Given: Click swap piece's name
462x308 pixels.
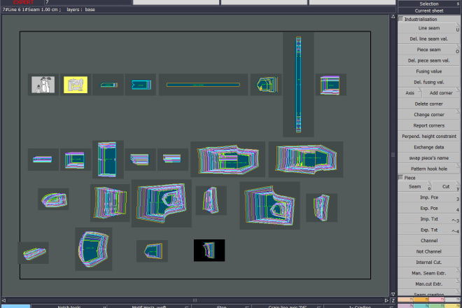Looking at the screenshot, I should click(428, 158).
